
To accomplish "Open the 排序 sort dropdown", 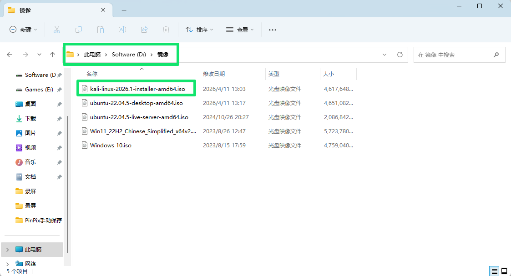I will pos(199,30).
